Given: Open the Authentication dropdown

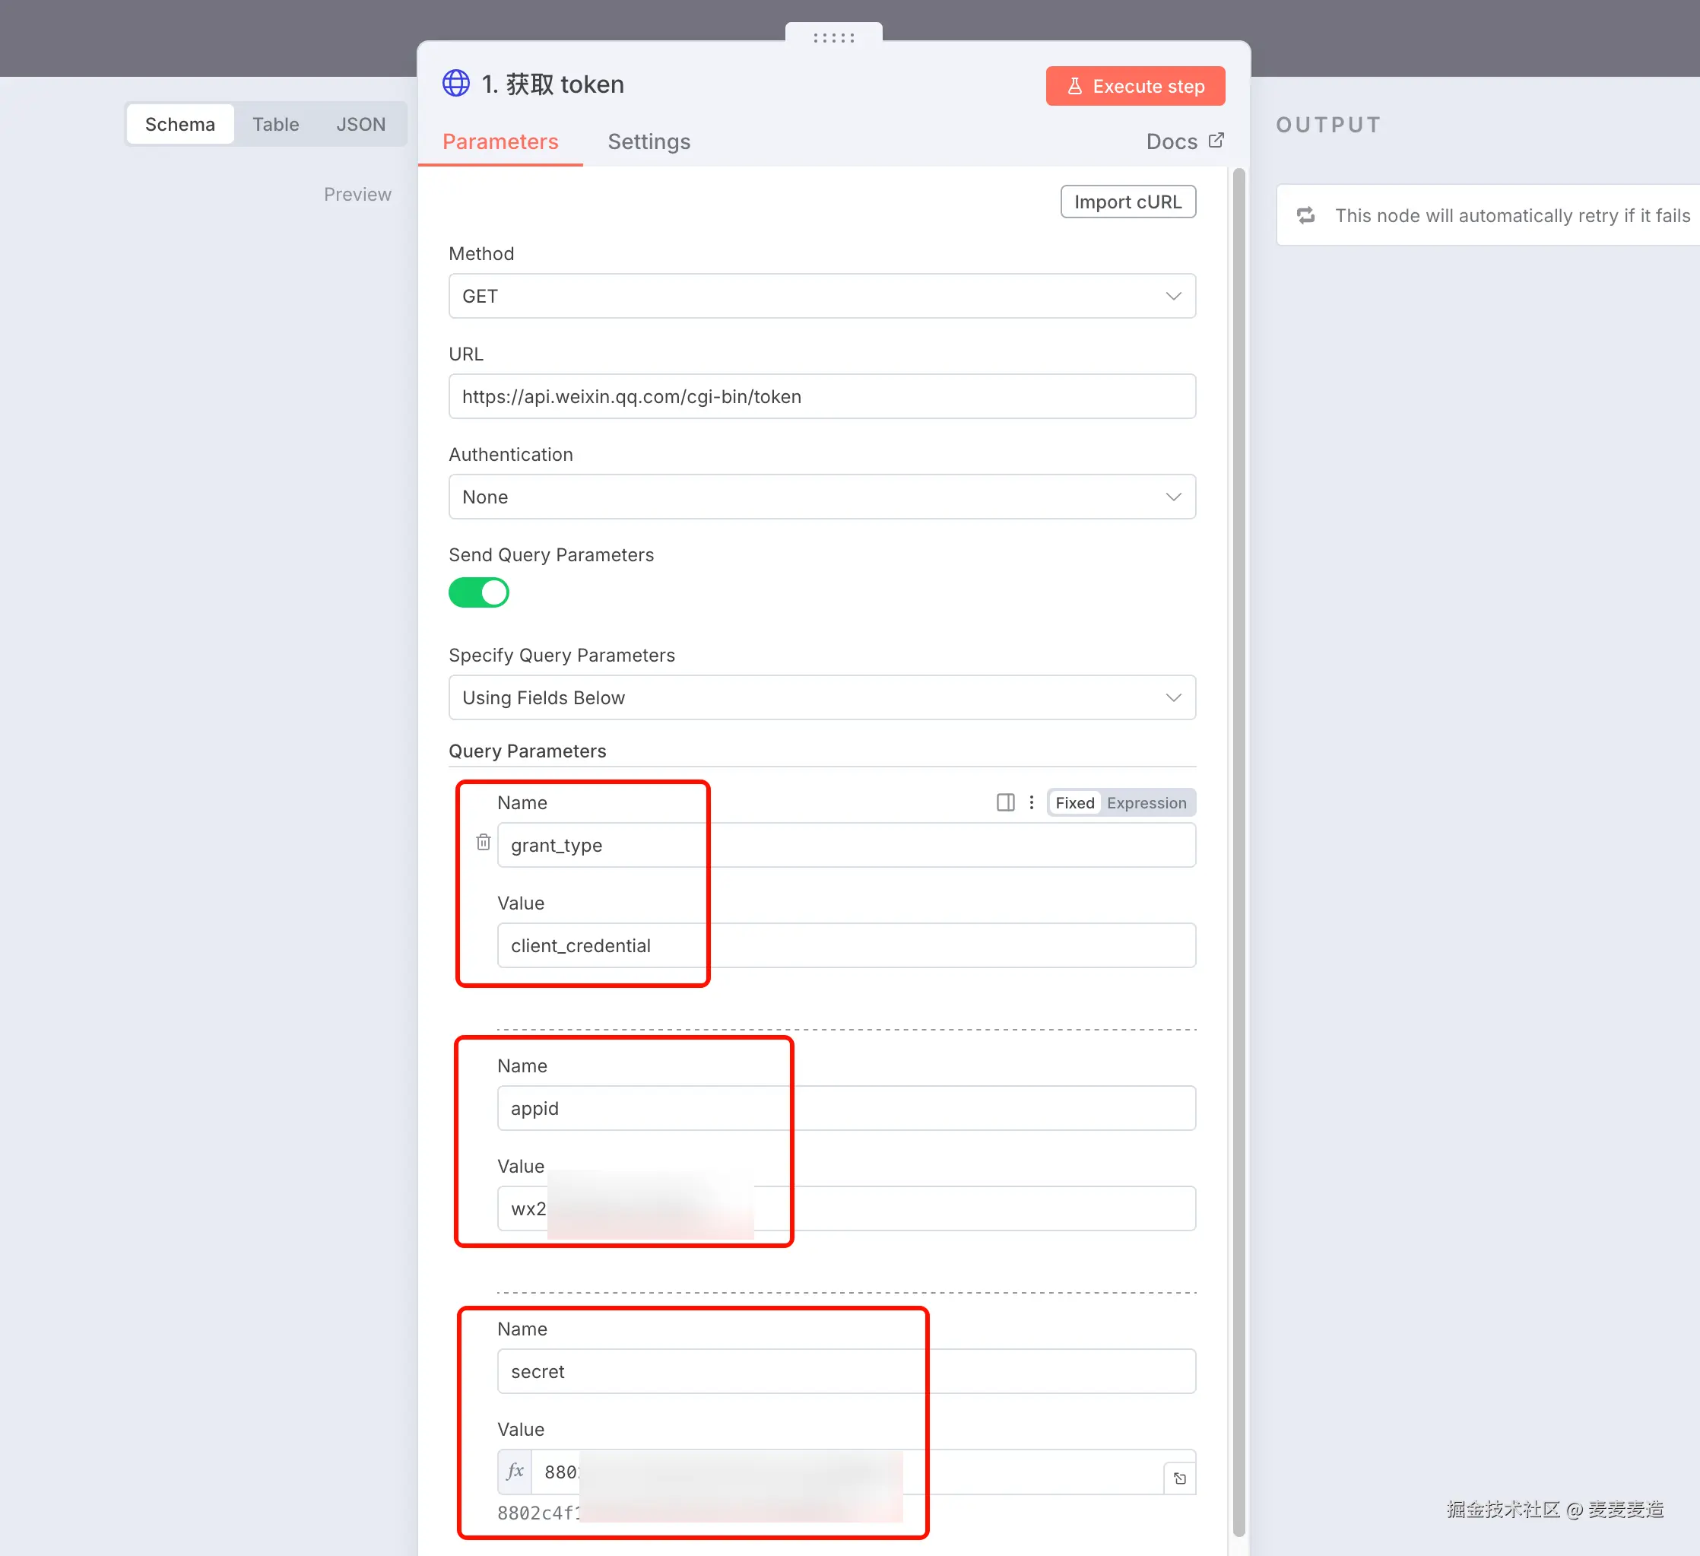Looking at the screenshot, I should point(821,497).
